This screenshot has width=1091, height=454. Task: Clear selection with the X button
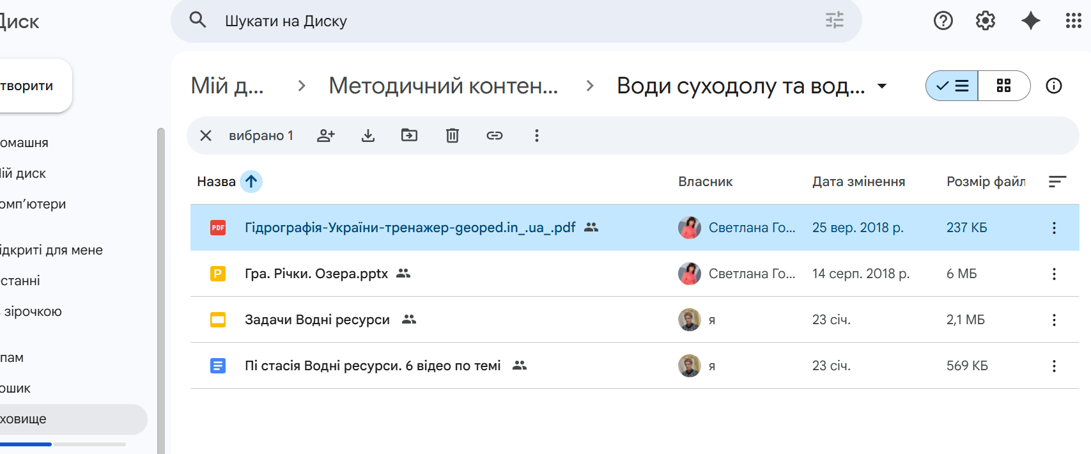(206, 136)
